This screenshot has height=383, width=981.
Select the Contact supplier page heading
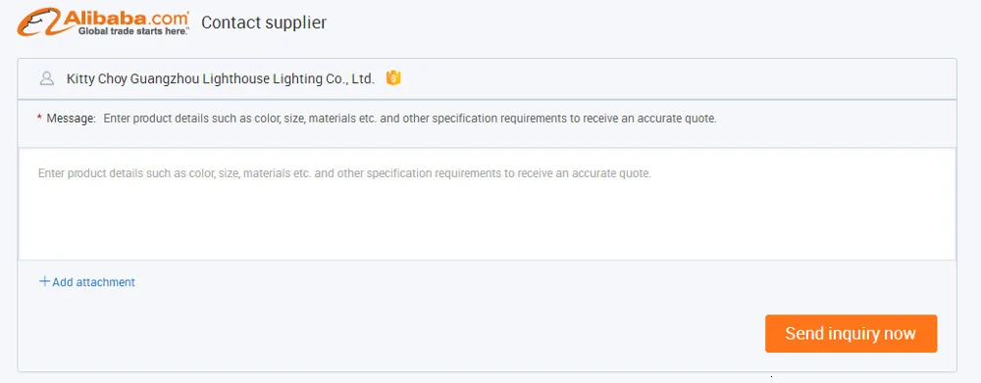(x=263, y=24)
